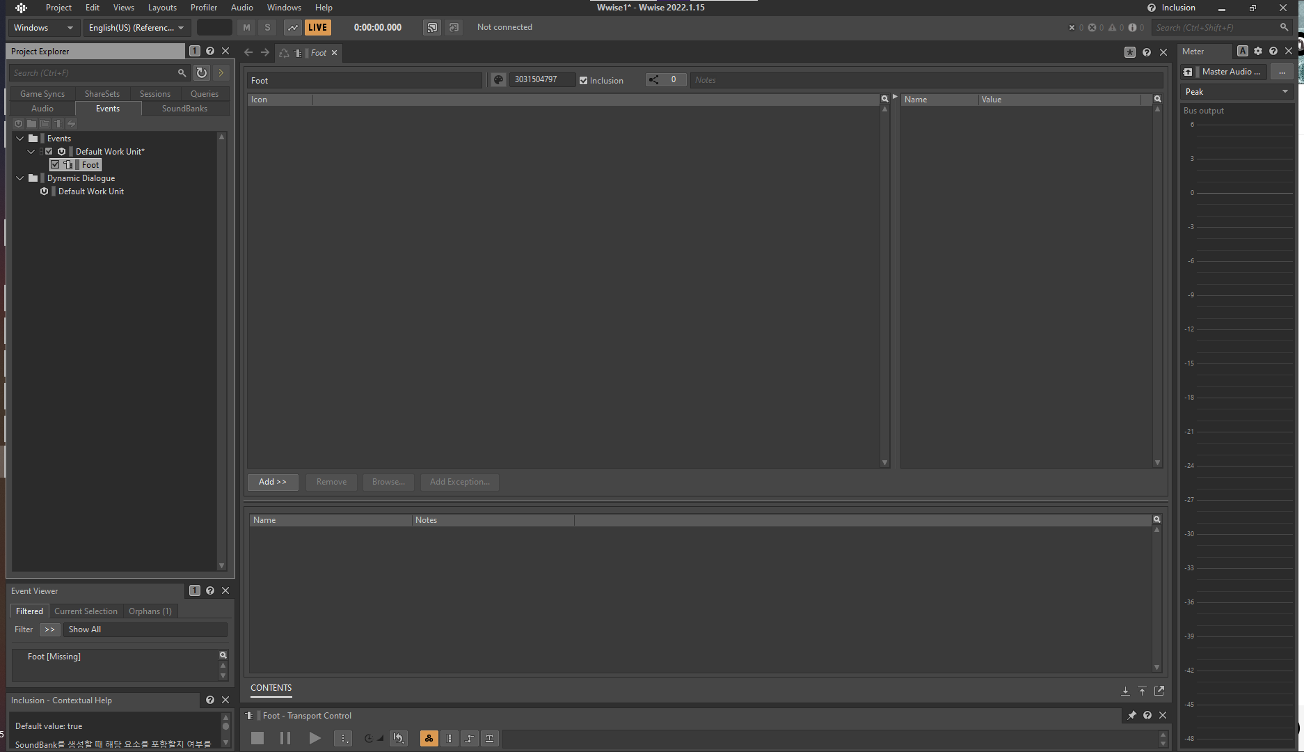The height and width of the screenshot is (752, 1304).
Task: Open the Layouts menu
Action: tap(162, 8)
